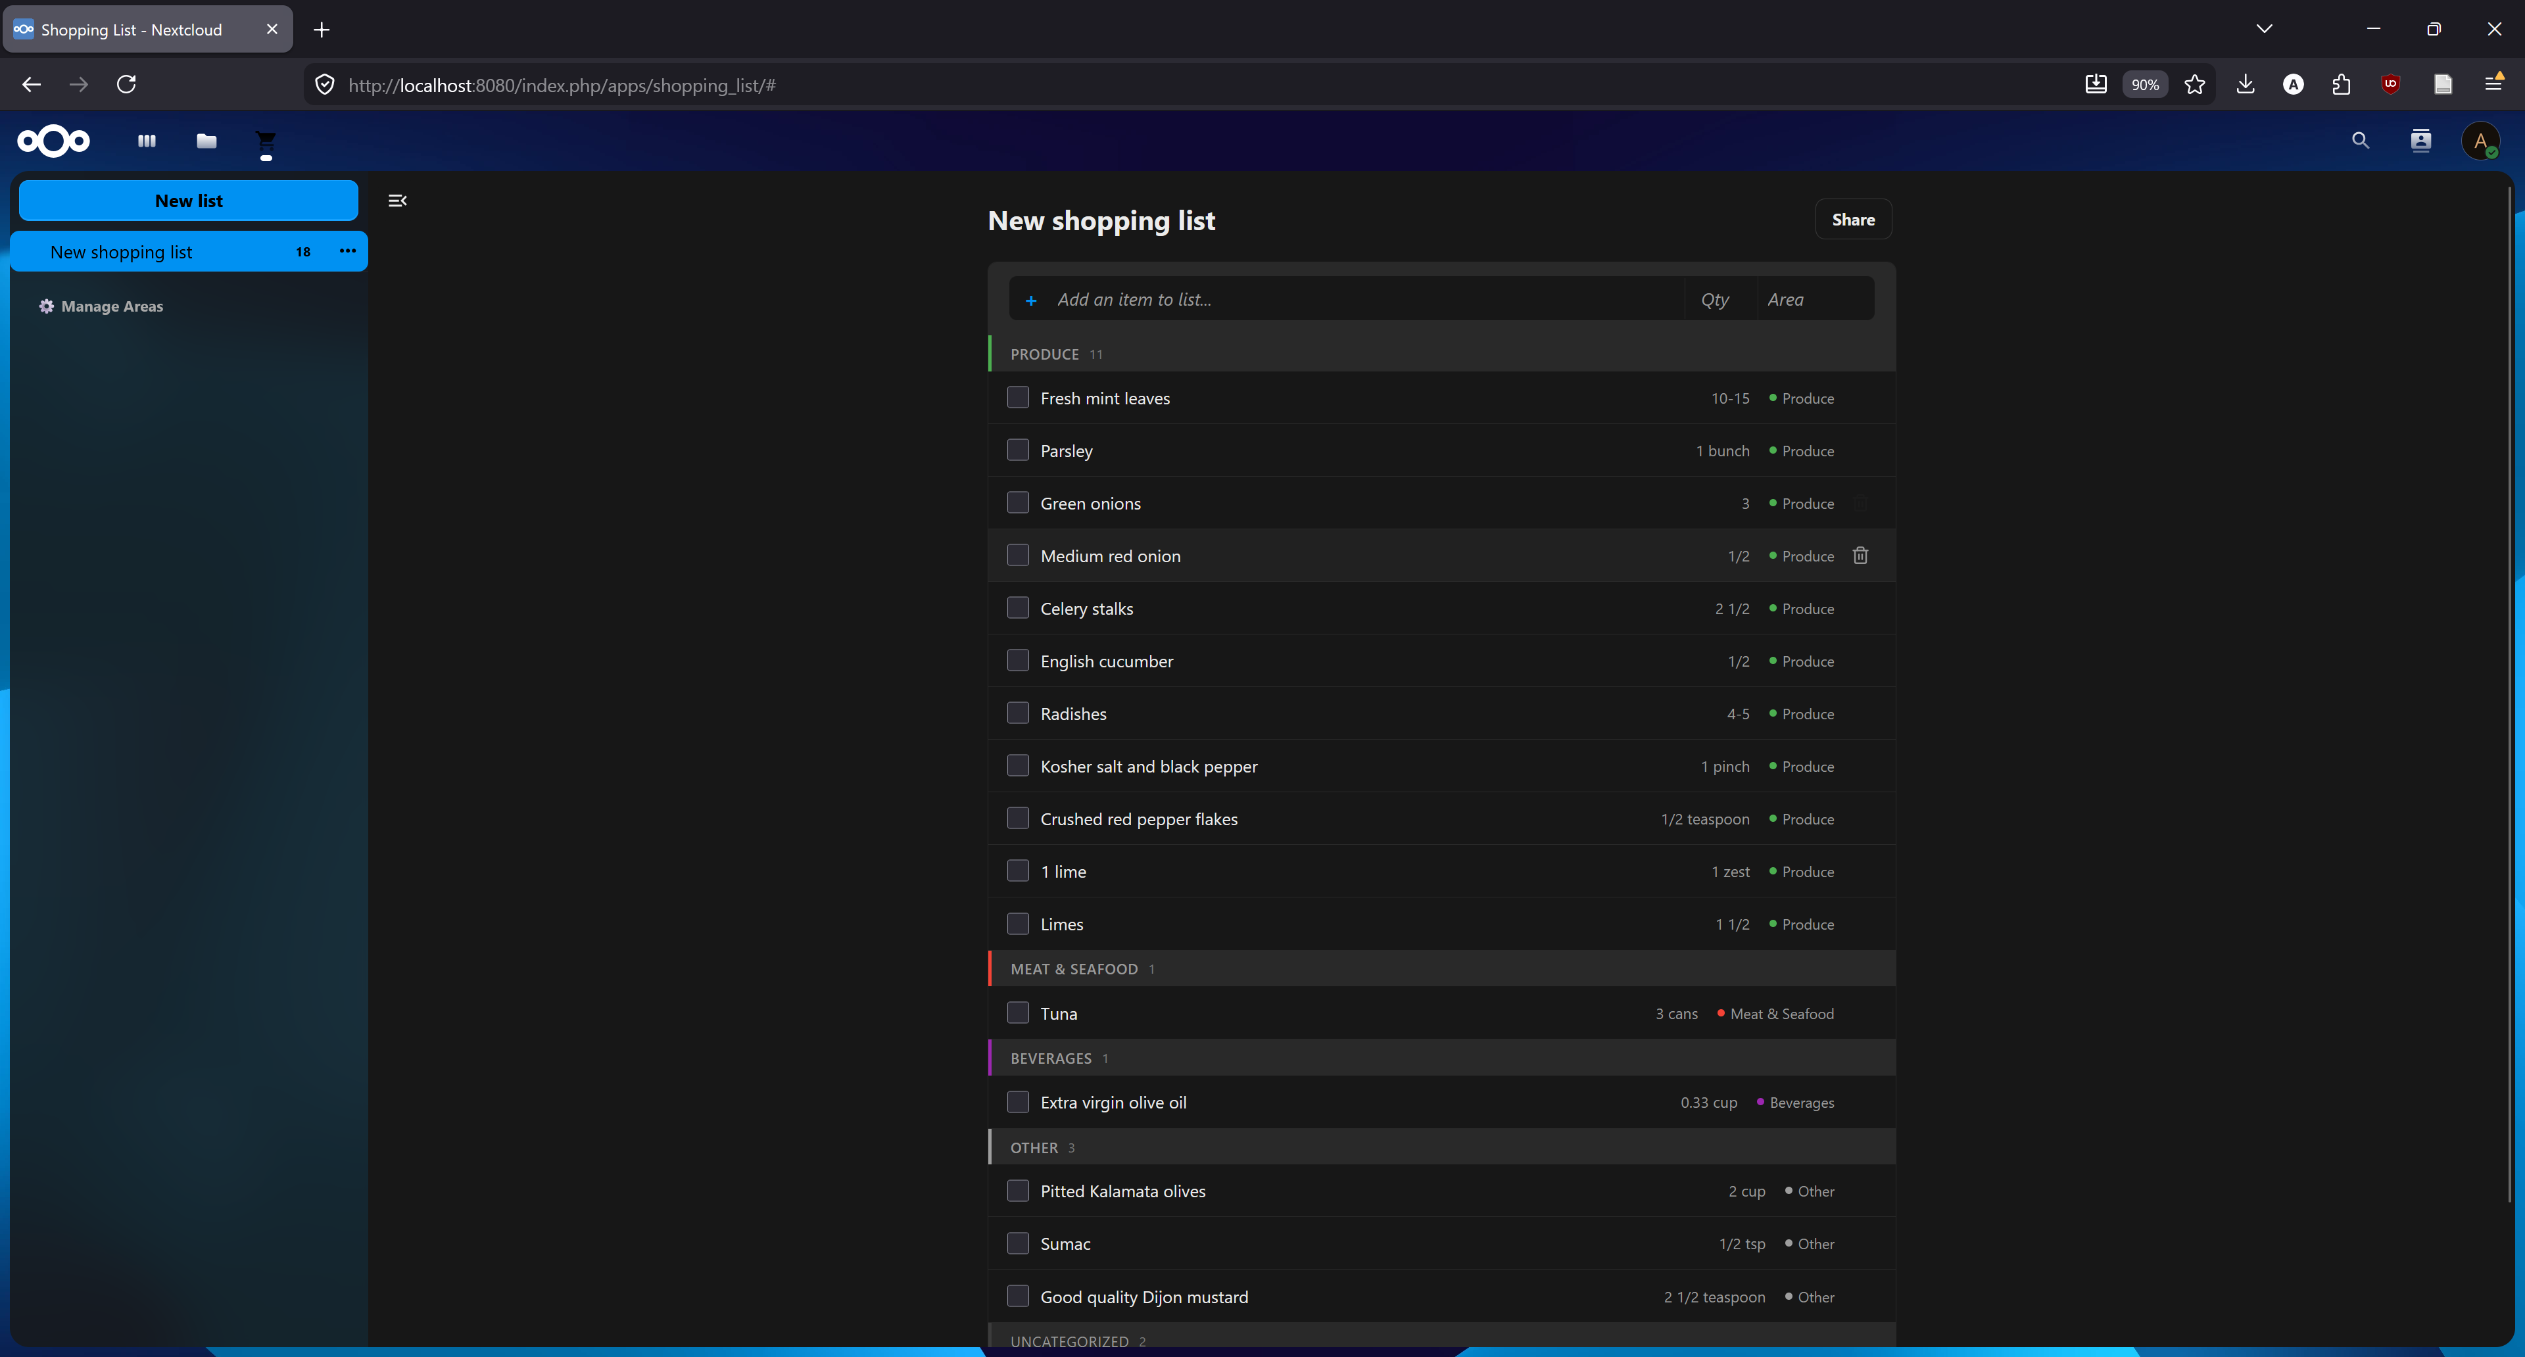Viewport: 2525px width, 1357px height.
Task: Check off Fresh mint leaves
Action: [x=1017, y=397]
